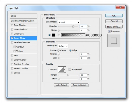Enable the Drop Shadow checkbox

(12, 25)
